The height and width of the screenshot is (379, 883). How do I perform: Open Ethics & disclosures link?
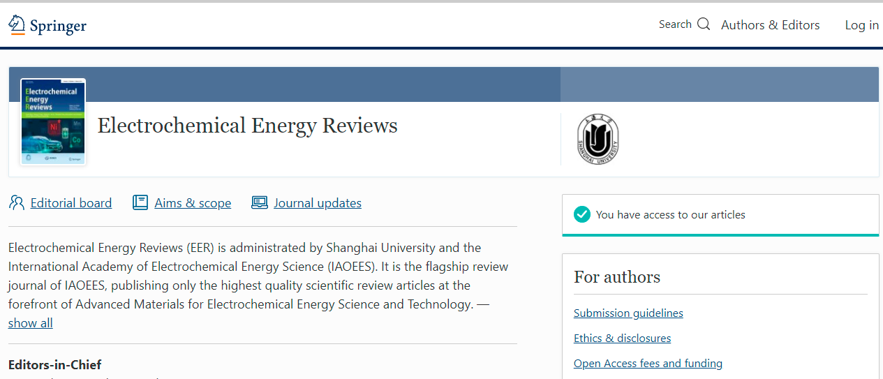622,339
